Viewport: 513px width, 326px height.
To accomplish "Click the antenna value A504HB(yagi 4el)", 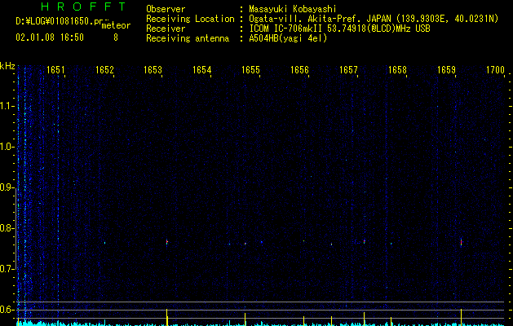I will click(288, 38).
